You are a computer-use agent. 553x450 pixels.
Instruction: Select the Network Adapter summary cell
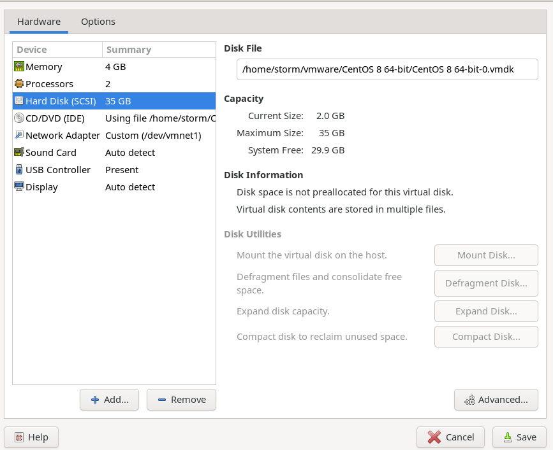159,136
